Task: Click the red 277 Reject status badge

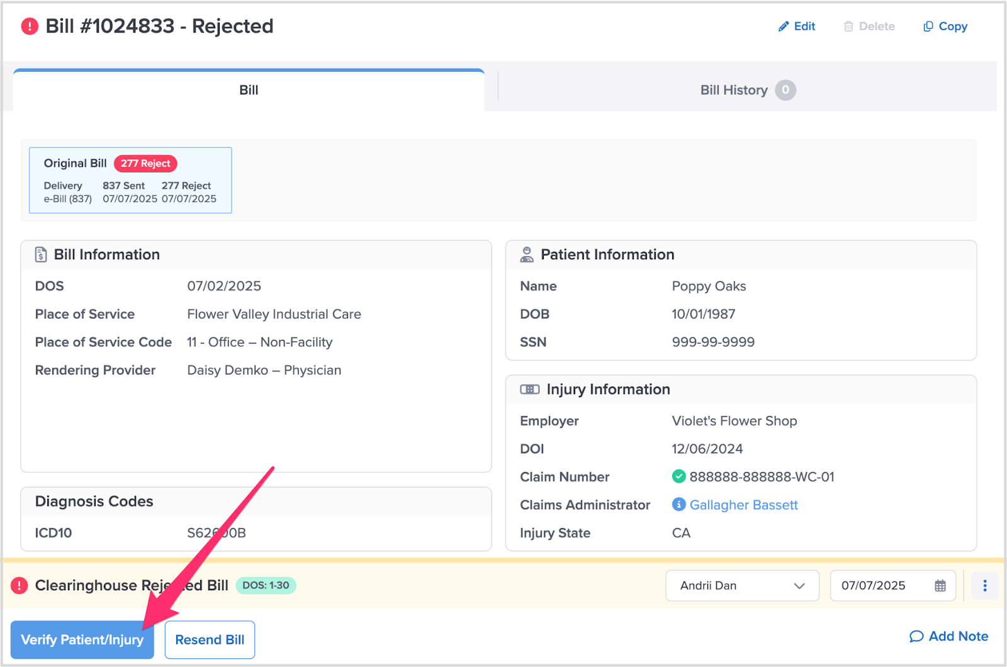Action: (x=145, y=164)
